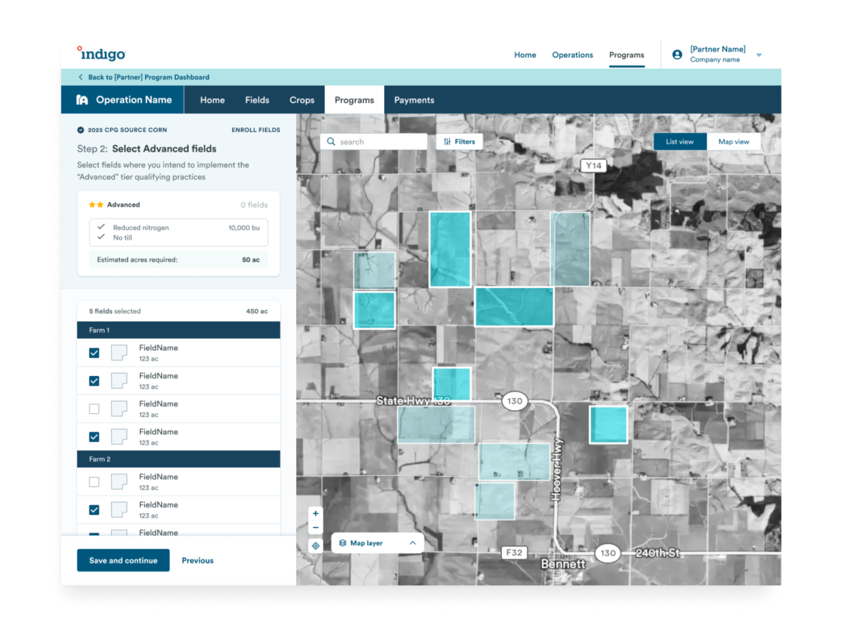The image size is (841, 630).
Task: Click the 'ENROLL FIELDS' label
Action: pyautogui.click(x=256, y=130)
